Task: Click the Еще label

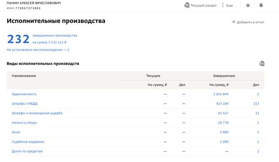Action: click(x=229, y=5)
